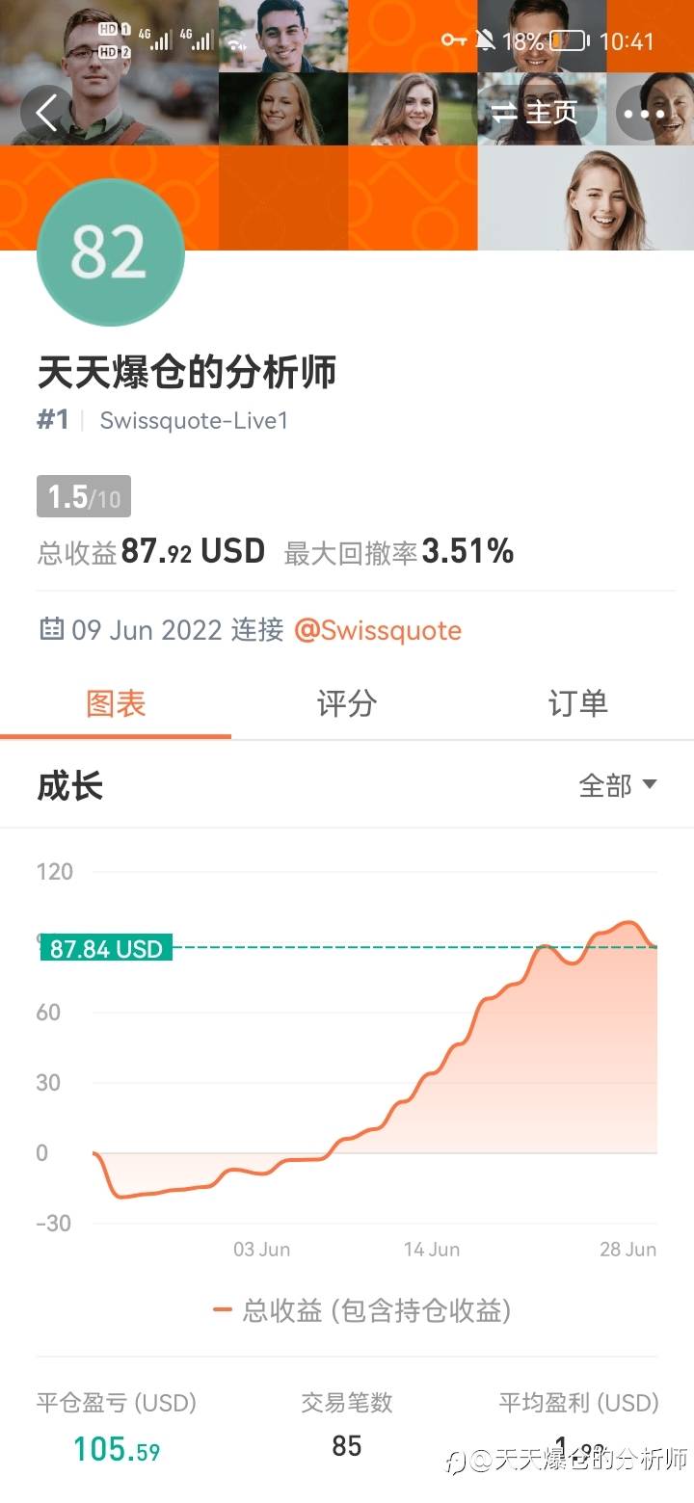Tap the green 82 score avatar
The width and height of the screenshot is (694, 1503).
pos(110,252)
